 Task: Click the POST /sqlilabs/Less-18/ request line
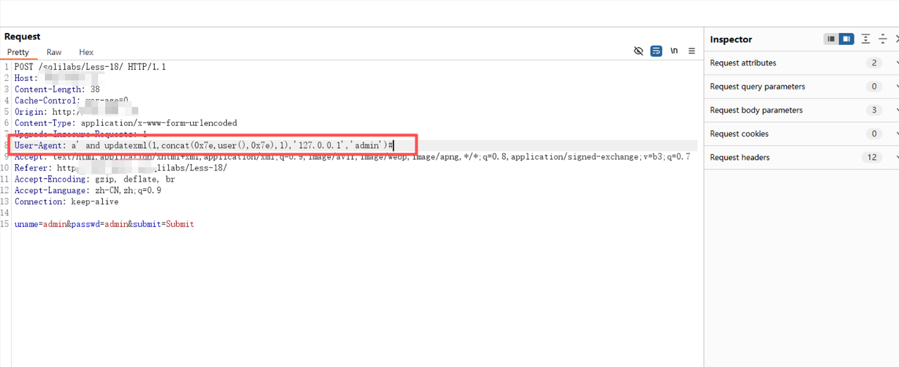pyautogui.click(x=90, y=67)
